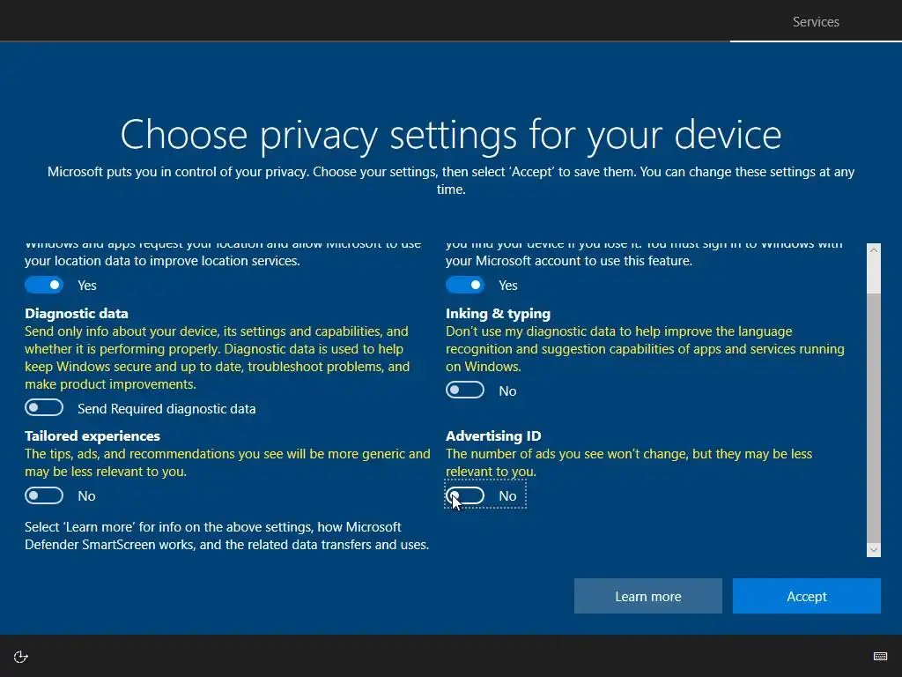This screenshot has height=677, width=902.
Task: Enable the Inking & typing toggle
Action: (465, 391)
